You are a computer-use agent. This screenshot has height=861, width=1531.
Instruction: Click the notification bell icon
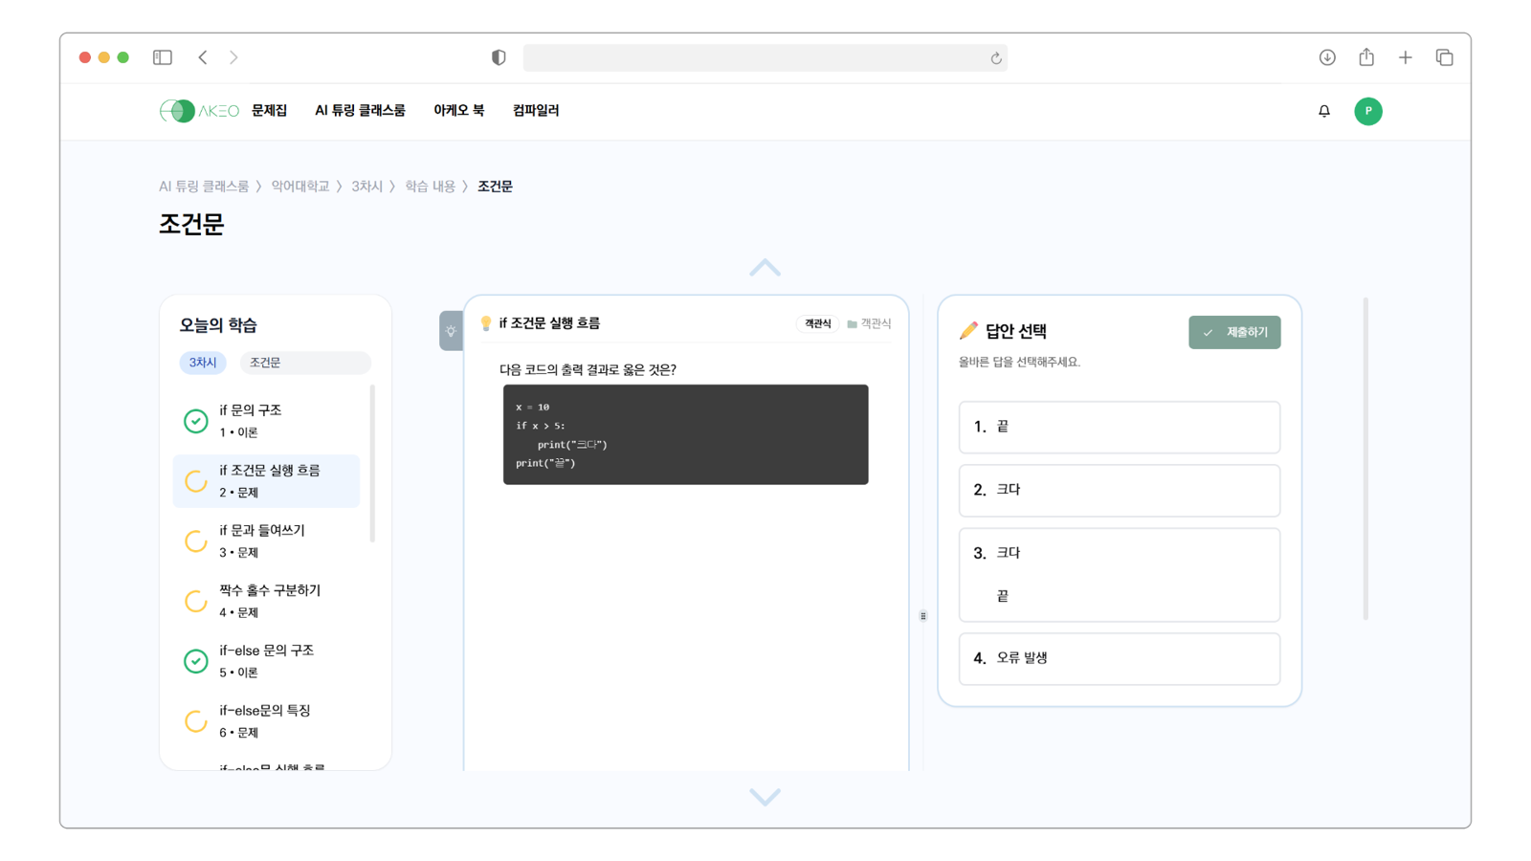[1324, 111]
